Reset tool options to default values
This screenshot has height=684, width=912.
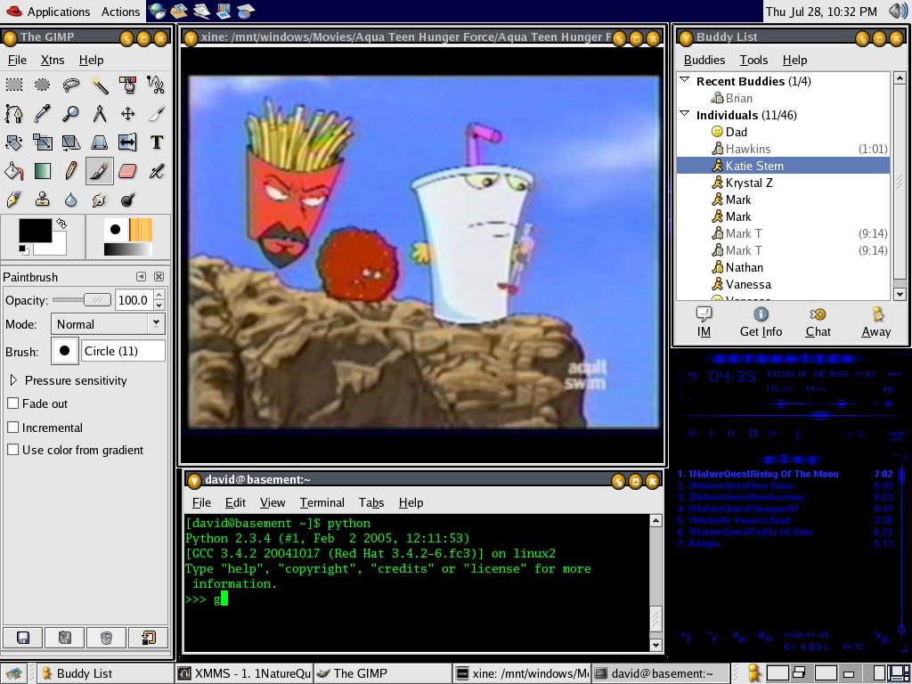pos(148,638)
